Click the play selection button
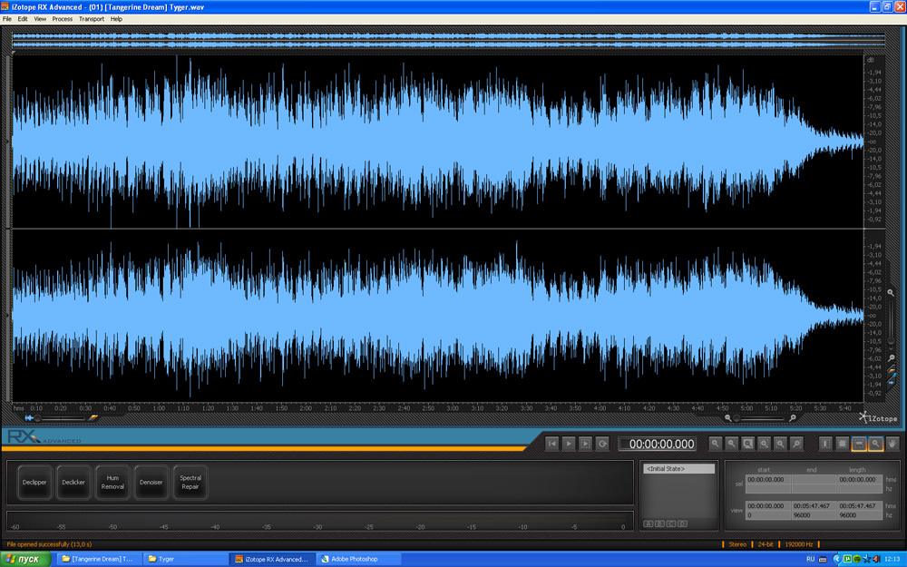 pos(585,444)
